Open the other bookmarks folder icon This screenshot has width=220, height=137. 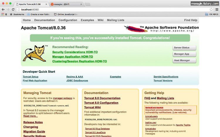[x=207, y=14]
